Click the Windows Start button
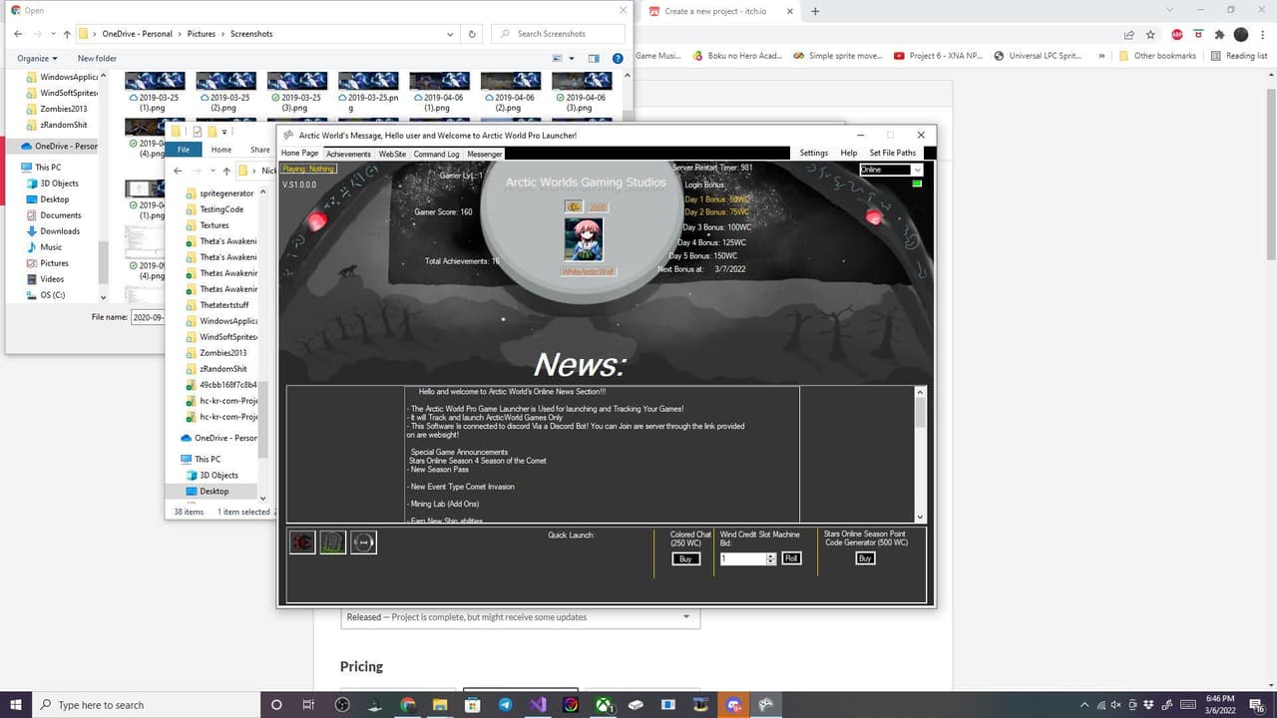 tap(15, 705)
